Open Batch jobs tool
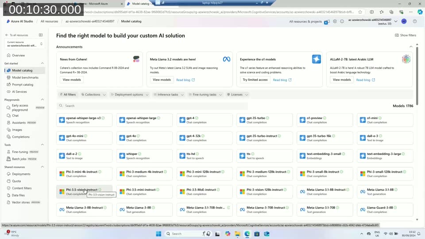Image resolution: width=425 pixels, height=239 pixels. [19, 159]
